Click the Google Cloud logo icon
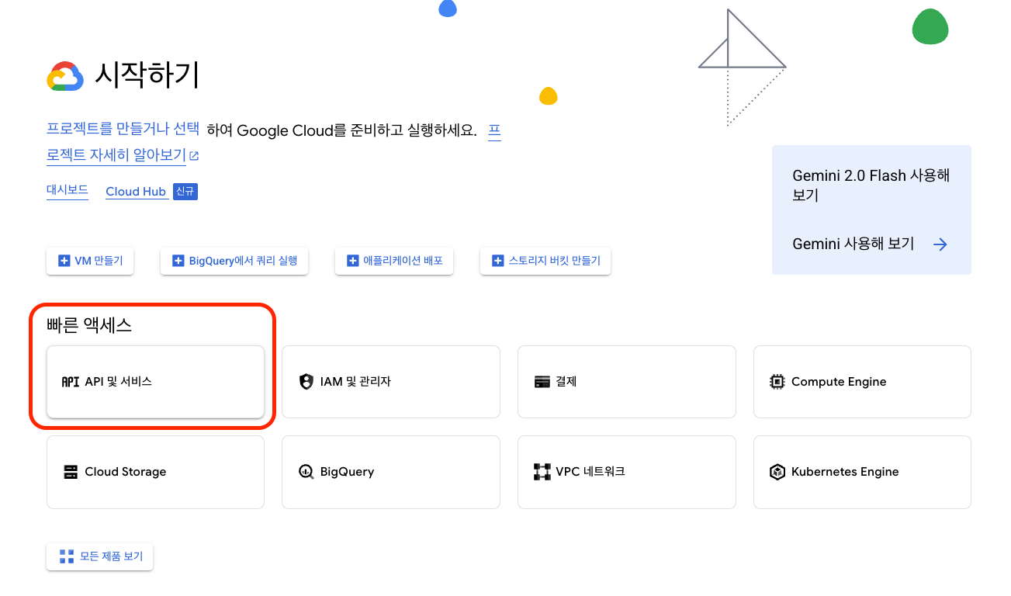Viewport: 1011px width, 596px height. [x=65, y=76]
